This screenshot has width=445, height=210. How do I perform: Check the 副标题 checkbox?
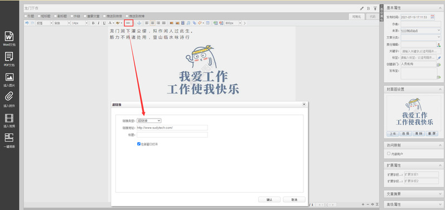(55, 16)
